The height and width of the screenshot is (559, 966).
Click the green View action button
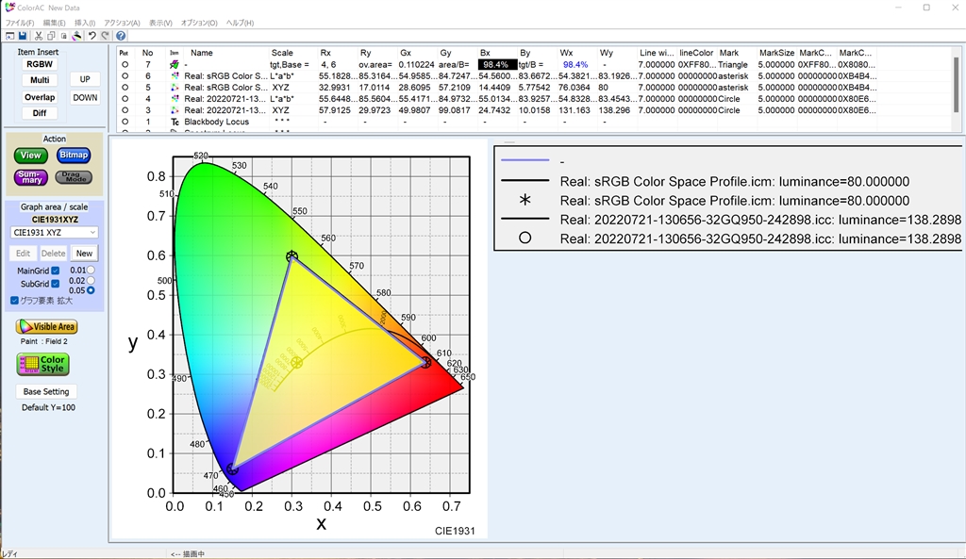31,156
